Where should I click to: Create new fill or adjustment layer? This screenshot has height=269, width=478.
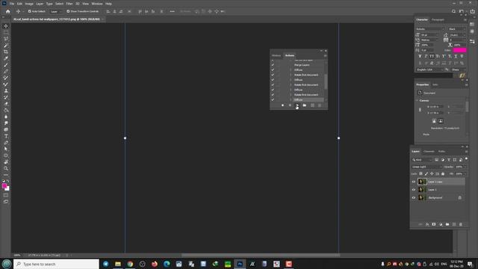click(441, 224)
